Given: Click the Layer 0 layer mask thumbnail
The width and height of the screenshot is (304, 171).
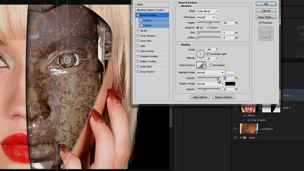Looking at the screenshot, I should tap(271, 109).
